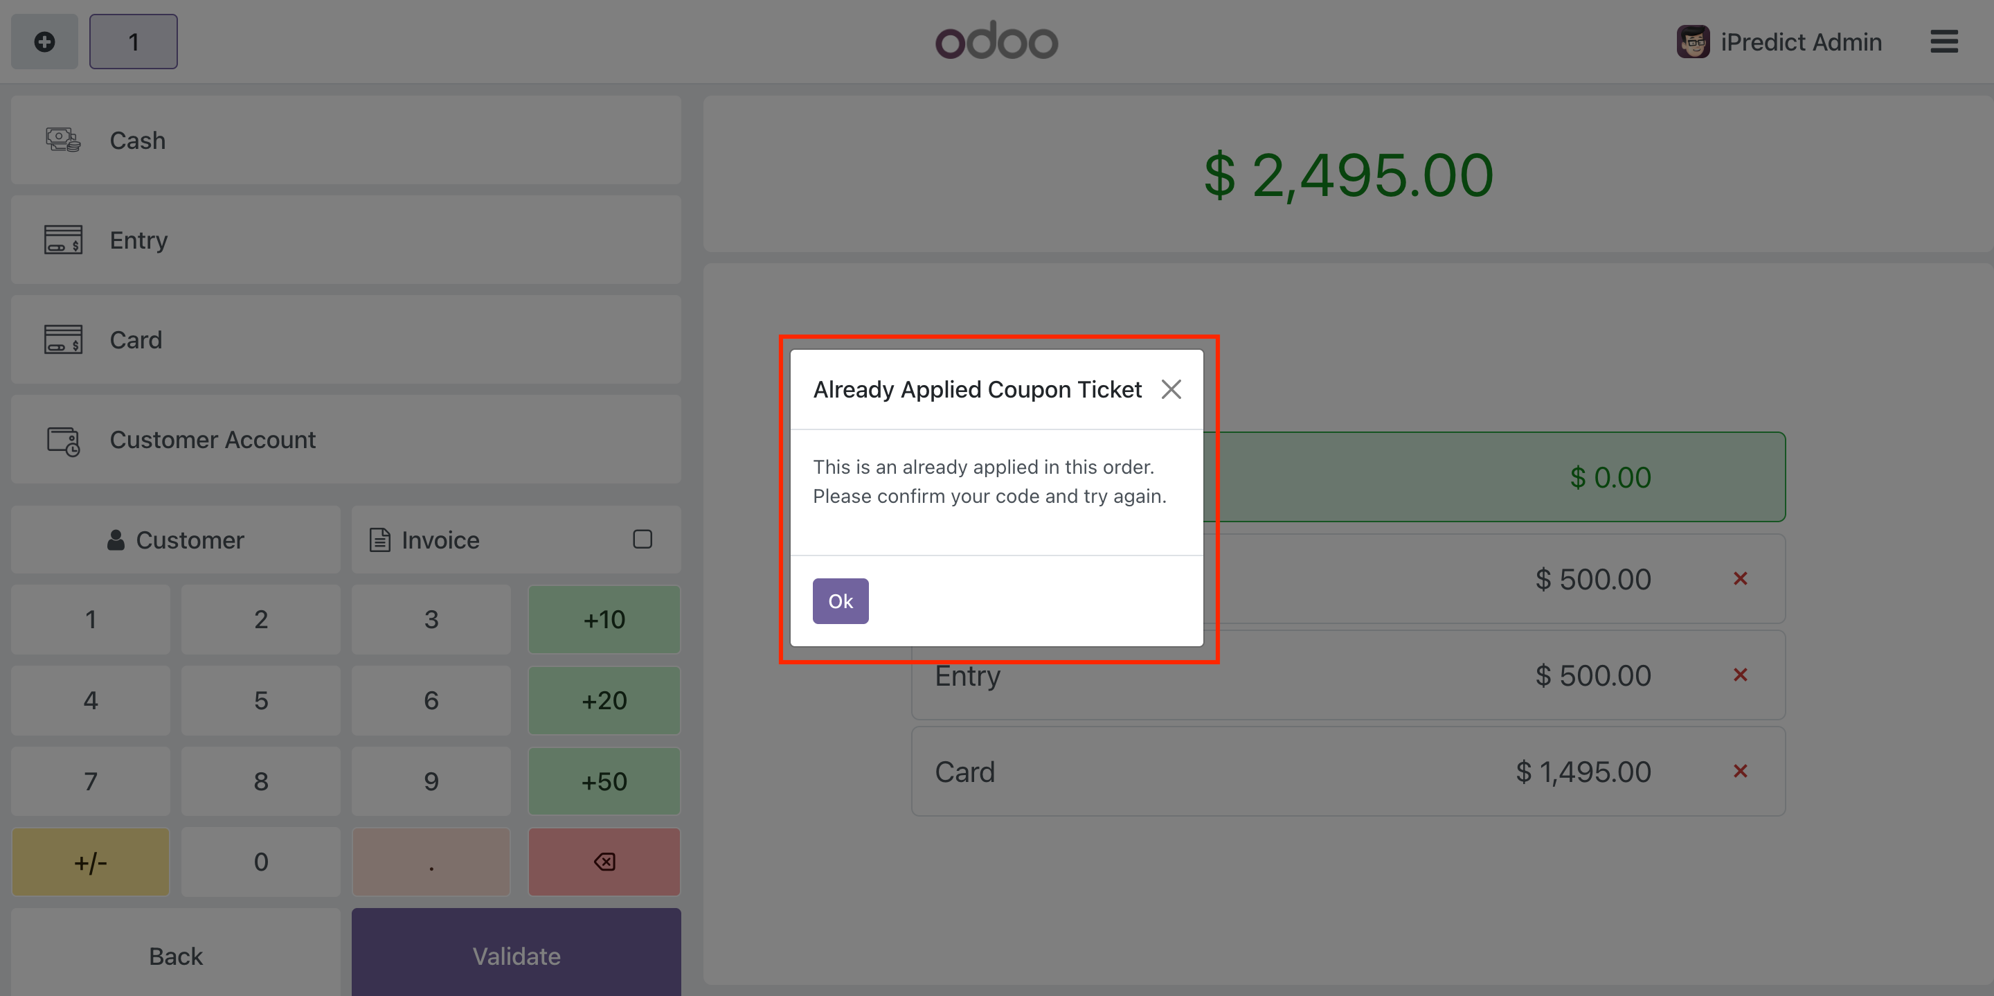This screenshot has width=1994, height=996.
Task: Select the Card payment method
Action: [x=345, y=340]
